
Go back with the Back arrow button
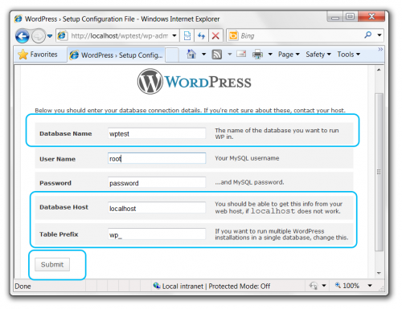22,36
